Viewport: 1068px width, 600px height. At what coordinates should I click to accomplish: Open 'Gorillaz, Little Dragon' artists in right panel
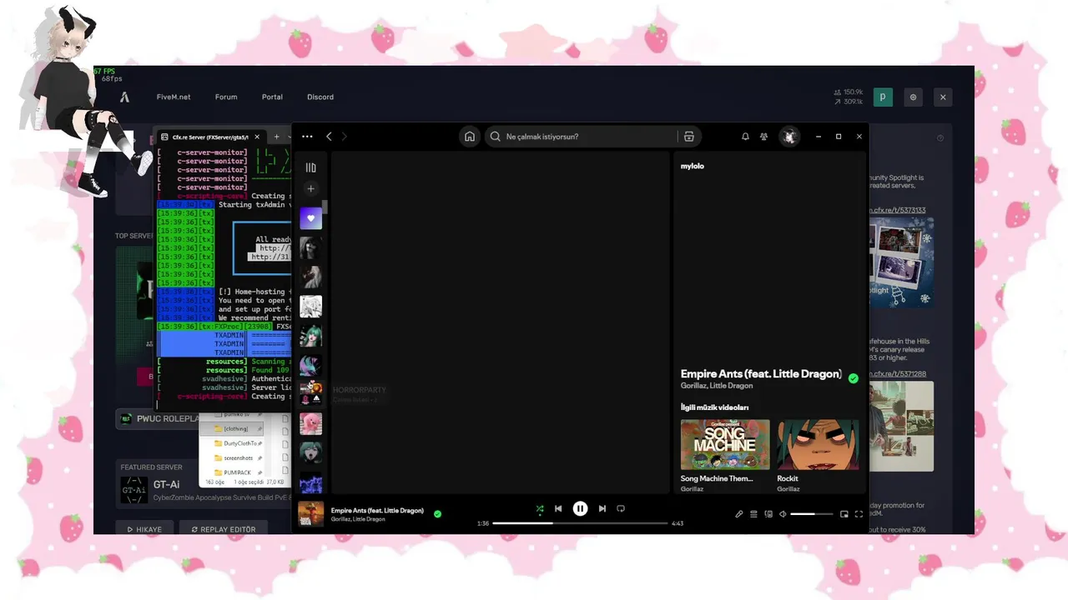pos(717,386)
